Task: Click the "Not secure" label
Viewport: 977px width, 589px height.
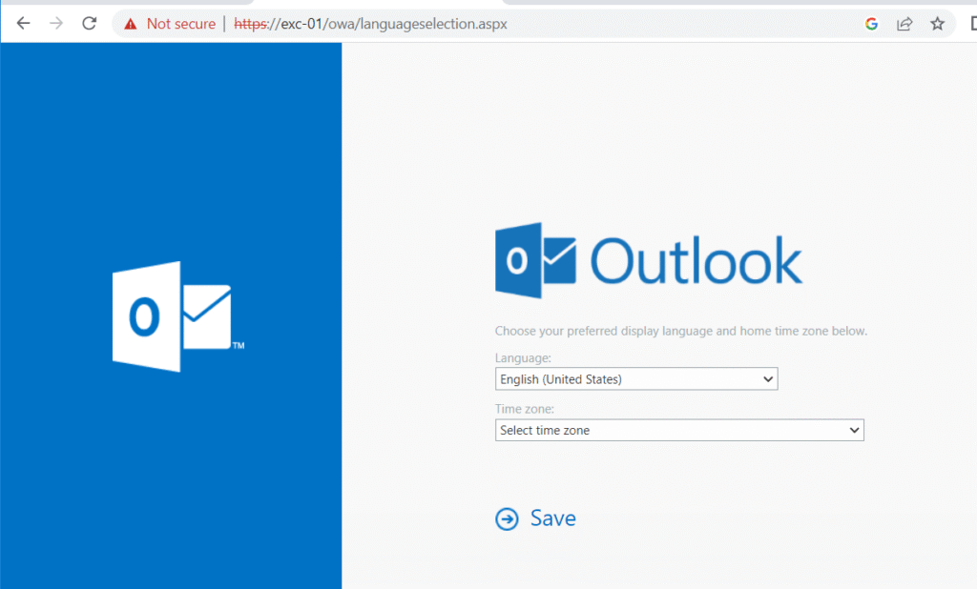Action: 180,24
